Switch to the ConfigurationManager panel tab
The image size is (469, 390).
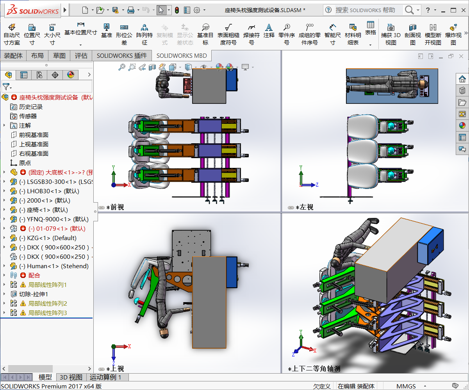[x=39, y=75]
